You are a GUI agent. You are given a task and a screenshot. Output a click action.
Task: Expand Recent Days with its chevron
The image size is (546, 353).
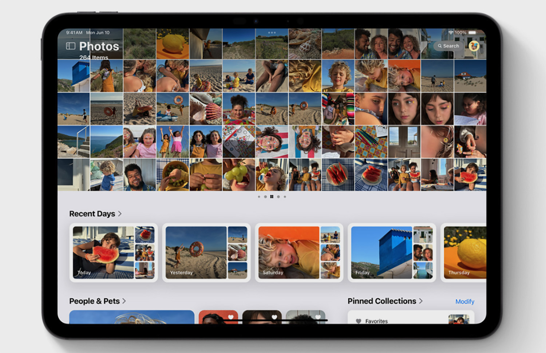[120, 214]
